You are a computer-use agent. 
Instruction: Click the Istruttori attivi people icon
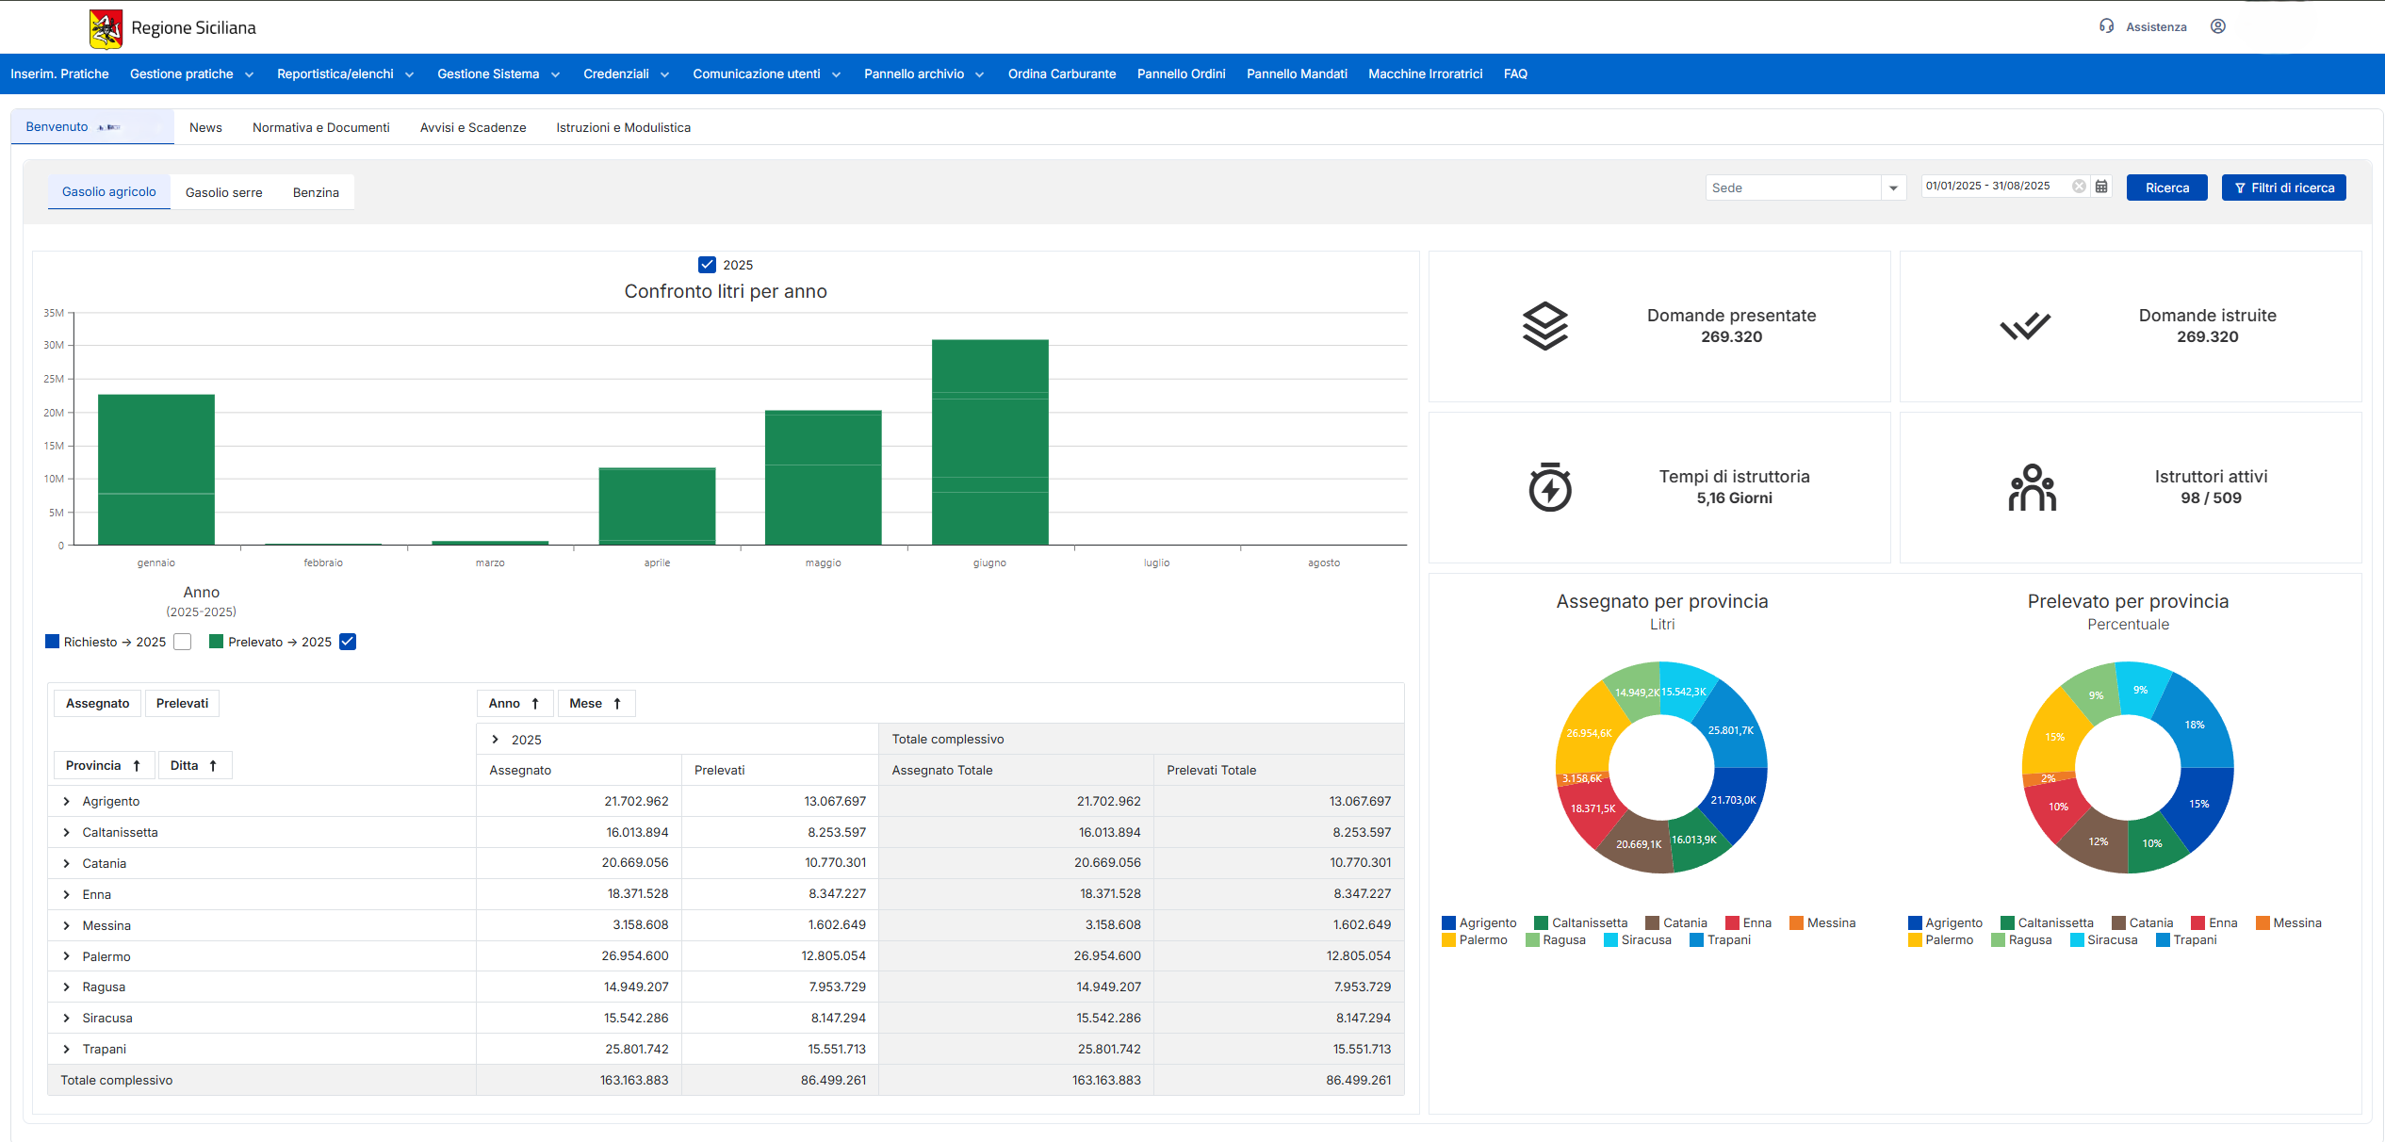click(2032, 487)
